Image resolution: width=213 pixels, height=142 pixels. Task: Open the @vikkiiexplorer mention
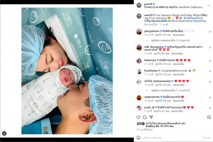click(x=193, y=18)
